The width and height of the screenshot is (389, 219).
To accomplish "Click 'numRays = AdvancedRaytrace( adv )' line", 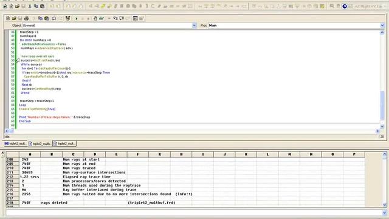I will click(x=47, y=48).
